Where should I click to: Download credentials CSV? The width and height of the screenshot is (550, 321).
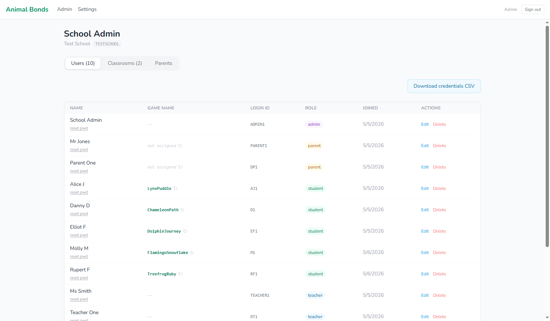coord(444,86)
